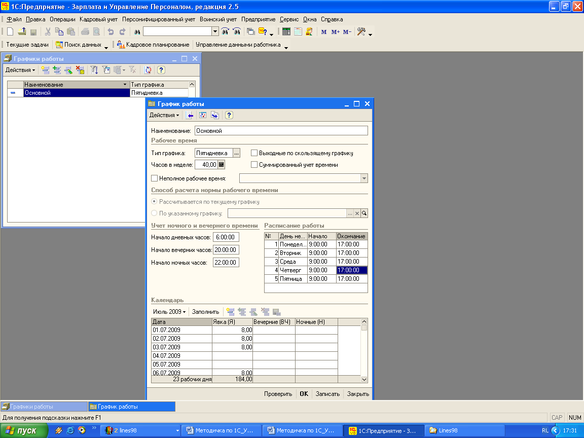
Task: Switch to the Lines98 folder taskbar button
Action: [x=464, y=430]
